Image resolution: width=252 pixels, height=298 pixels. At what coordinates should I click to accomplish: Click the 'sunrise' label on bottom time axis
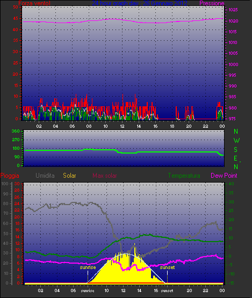[88, 291]
